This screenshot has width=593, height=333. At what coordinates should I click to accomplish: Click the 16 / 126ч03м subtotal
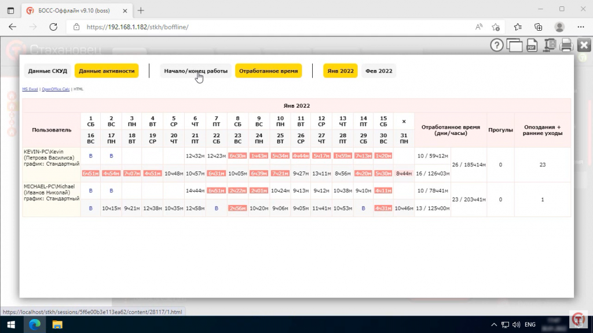click(x=433, y=173)
